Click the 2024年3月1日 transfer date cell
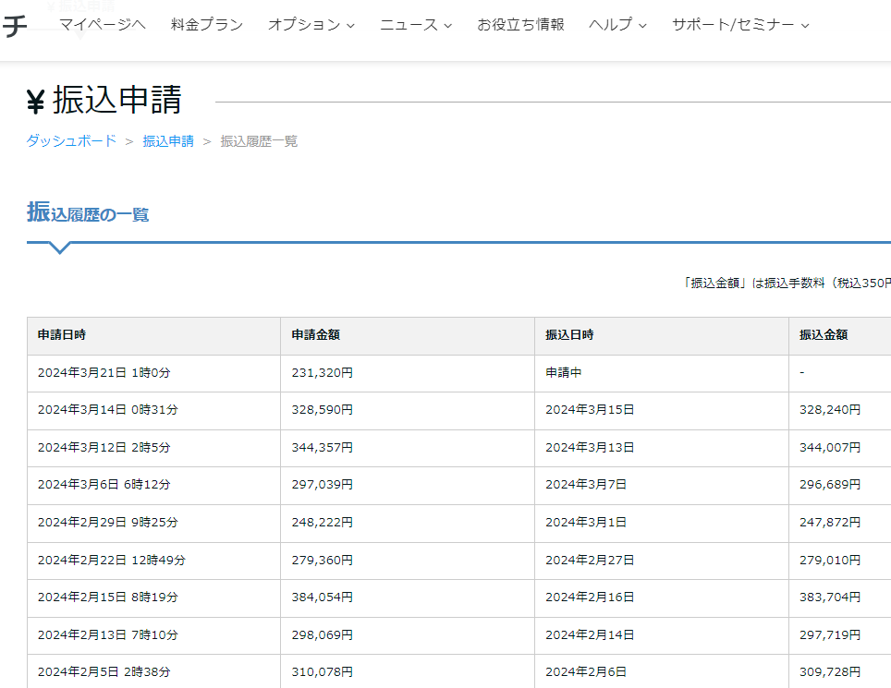 pyautogui.click(x=662, y=523)
